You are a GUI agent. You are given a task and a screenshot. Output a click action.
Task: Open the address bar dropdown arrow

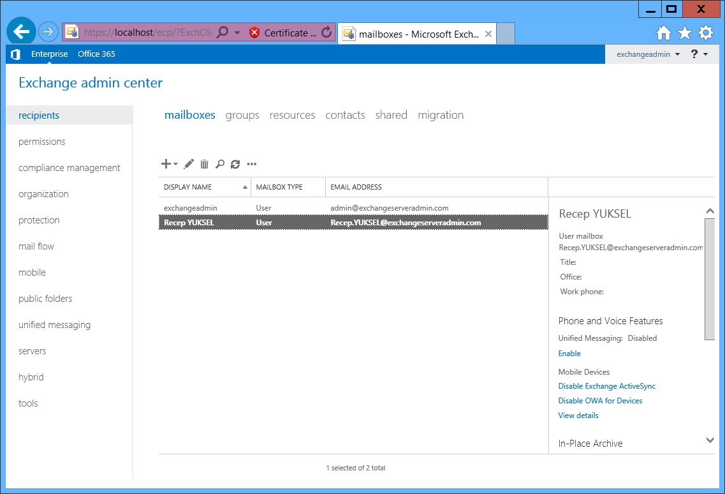click(x=237, y=33)
